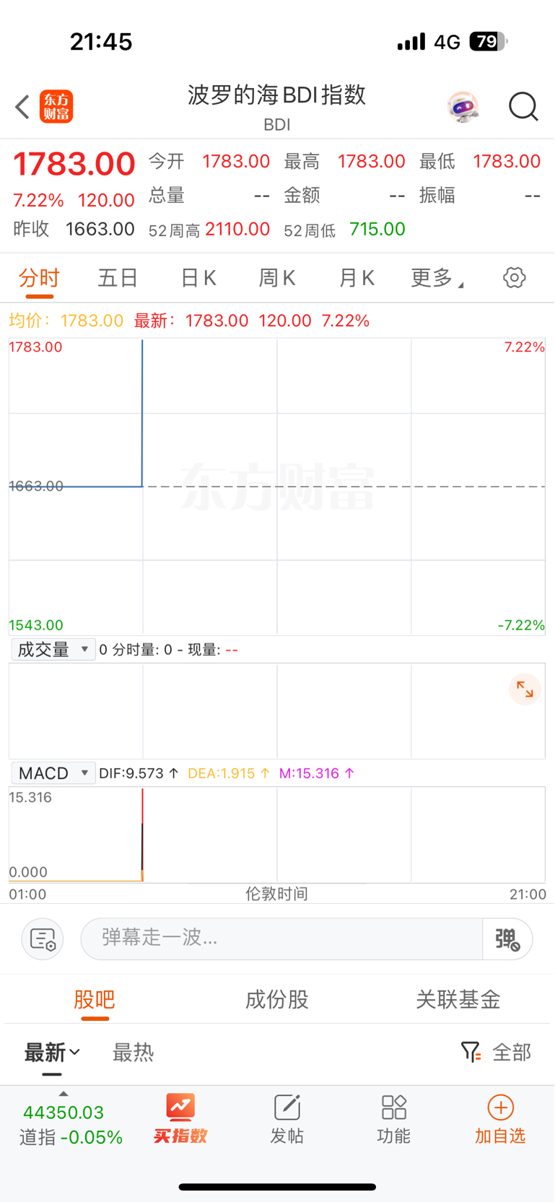The image size is (555, 1202).
Task: Open barrage settings list icon
Action: [x=43, y=939]
